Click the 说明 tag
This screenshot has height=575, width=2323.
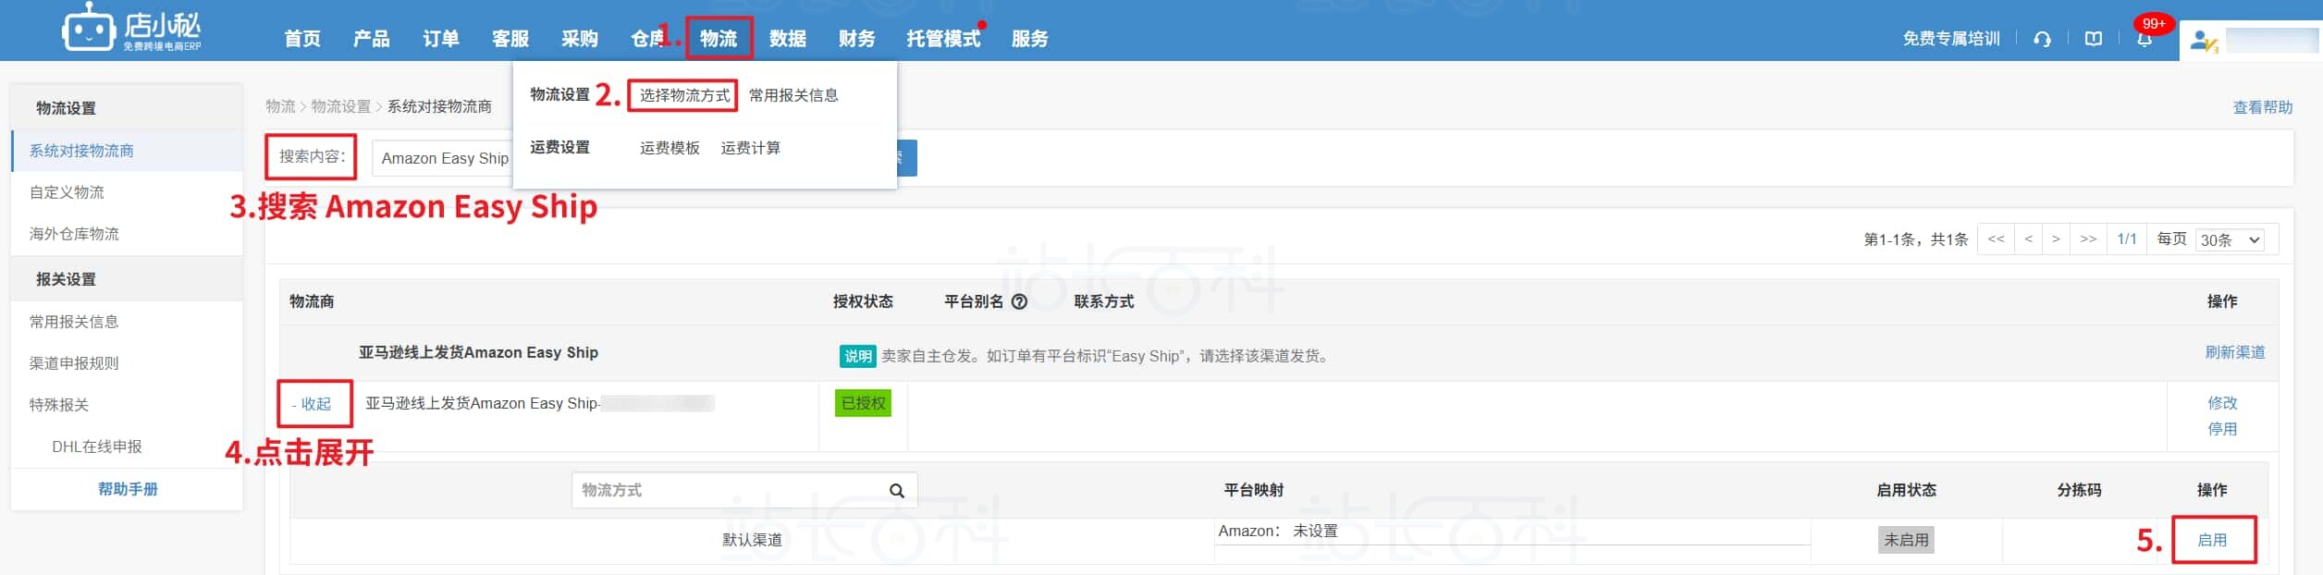point(857,356)
